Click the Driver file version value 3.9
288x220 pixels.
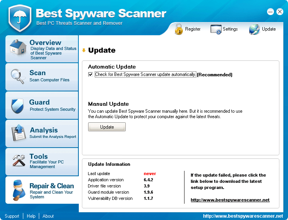click(x=147, y=186)
